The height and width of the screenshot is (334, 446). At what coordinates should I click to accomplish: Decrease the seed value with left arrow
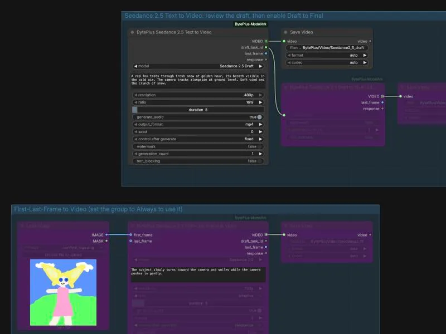135,132
